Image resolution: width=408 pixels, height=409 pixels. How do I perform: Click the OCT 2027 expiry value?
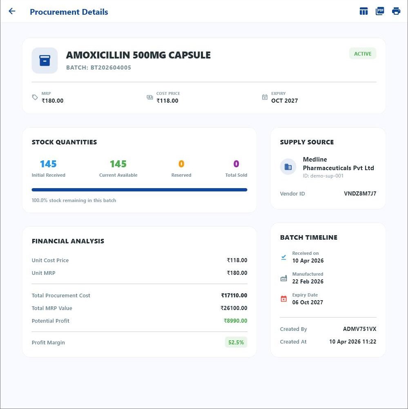(x=285, y=101)
